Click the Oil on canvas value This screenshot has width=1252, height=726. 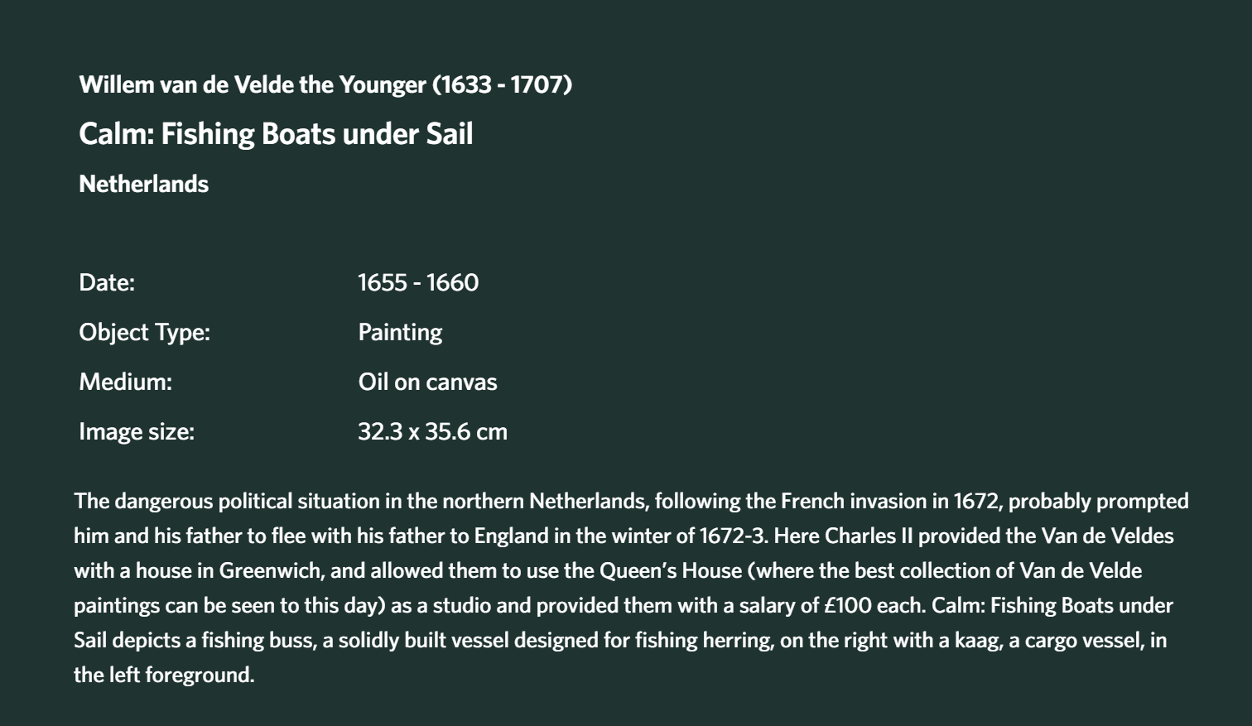point(427,382)
